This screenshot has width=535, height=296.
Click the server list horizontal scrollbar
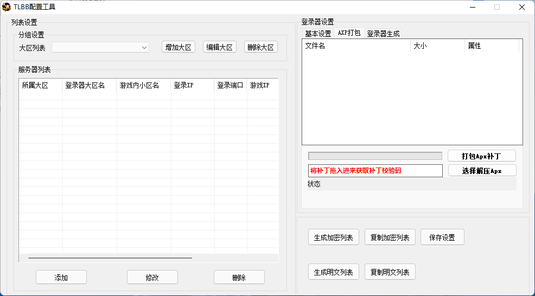(x=110, y=258)
